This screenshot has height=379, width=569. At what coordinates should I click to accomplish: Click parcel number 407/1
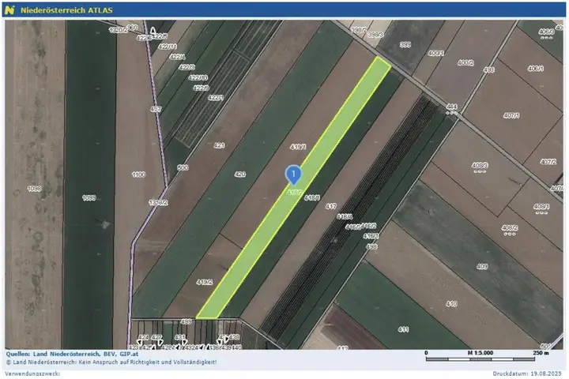511,115
